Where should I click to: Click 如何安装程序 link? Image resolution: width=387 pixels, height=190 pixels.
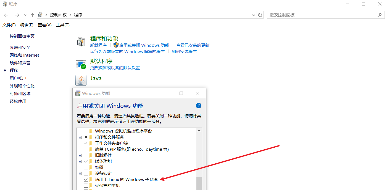pyautogui.click(x=184, y=52)
